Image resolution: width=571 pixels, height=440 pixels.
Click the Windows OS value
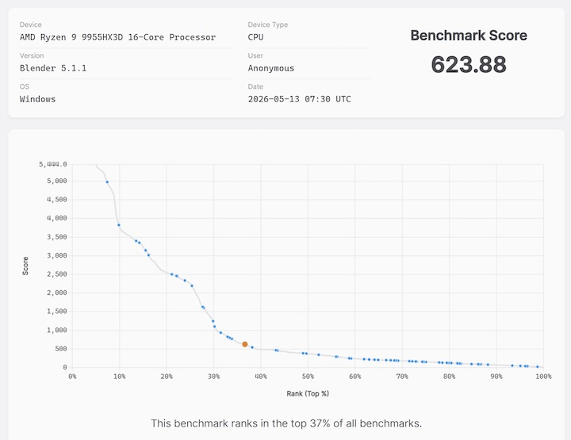coord(37,99)
